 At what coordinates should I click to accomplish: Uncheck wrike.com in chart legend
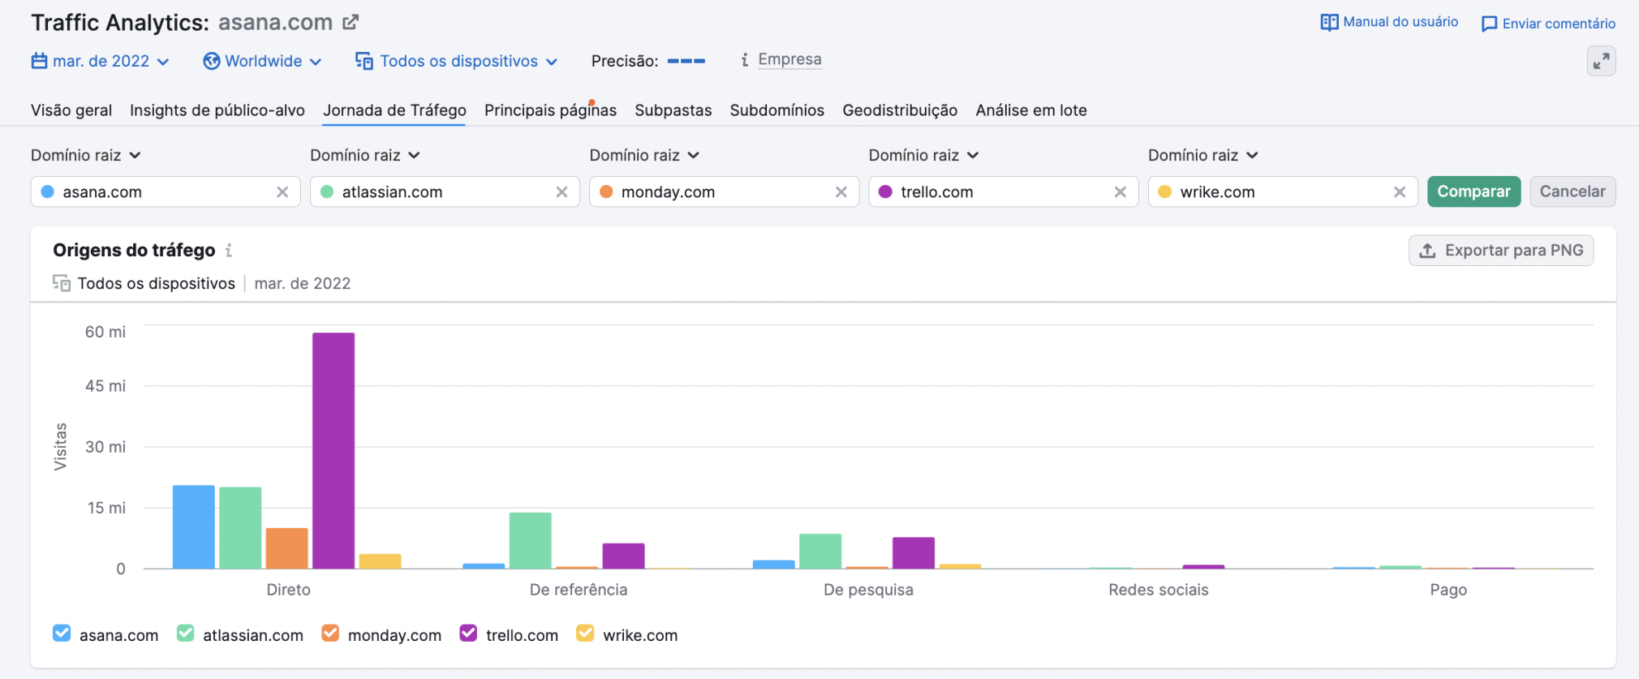coord(585,634)
